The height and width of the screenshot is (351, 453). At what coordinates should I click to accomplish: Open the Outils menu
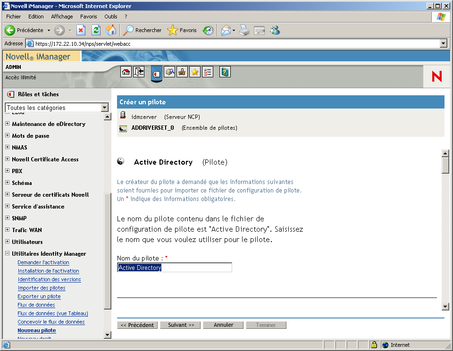pyautogui.click(x=110, y=16)
